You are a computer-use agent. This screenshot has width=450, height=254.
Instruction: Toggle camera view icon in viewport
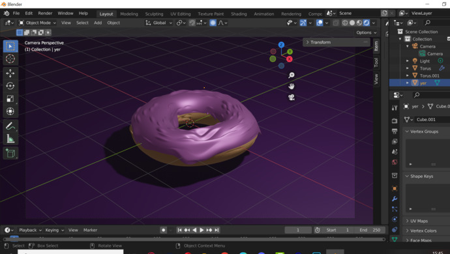[292, 98]
